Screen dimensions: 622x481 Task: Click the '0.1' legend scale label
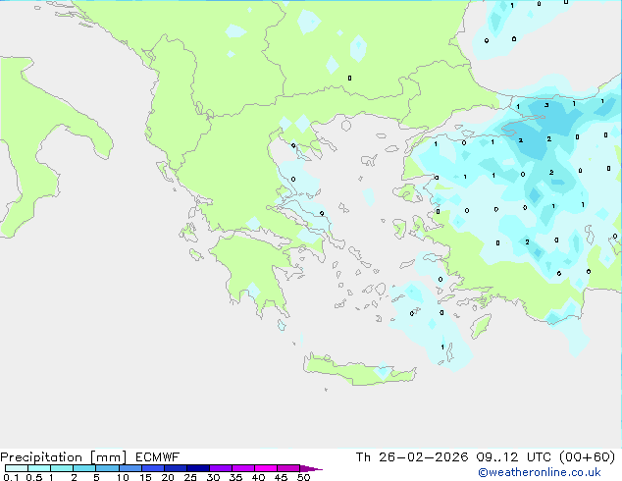pos(11,477)
